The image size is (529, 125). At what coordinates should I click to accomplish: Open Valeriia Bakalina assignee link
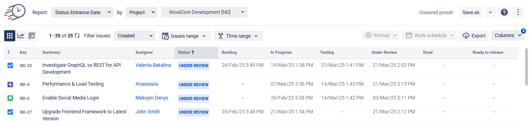click(x=153, y=65)
